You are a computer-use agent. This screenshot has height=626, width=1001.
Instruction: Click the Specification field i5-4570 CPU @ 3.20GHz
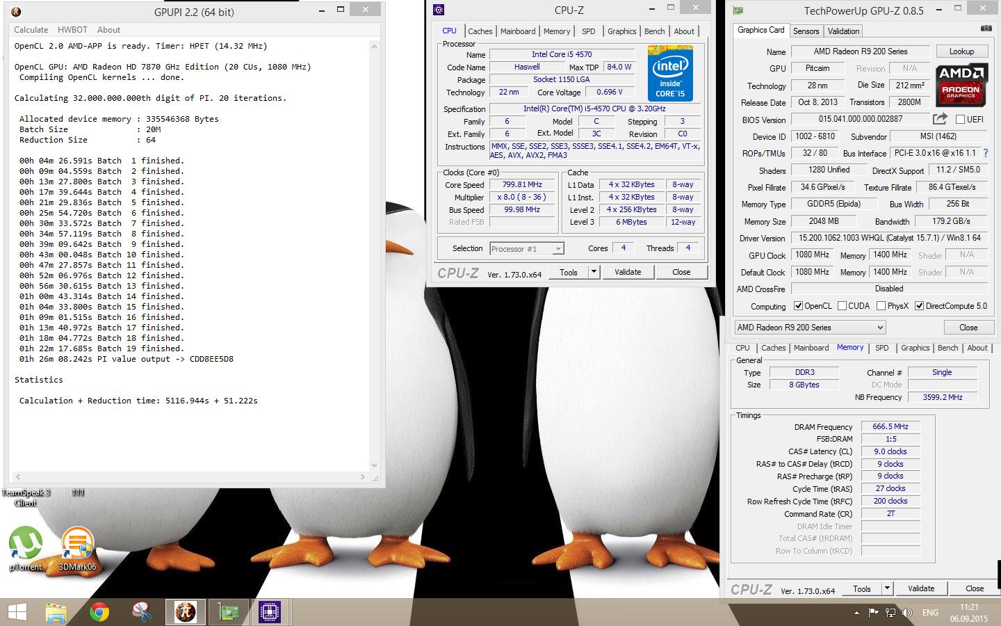(x=594, y=109)
